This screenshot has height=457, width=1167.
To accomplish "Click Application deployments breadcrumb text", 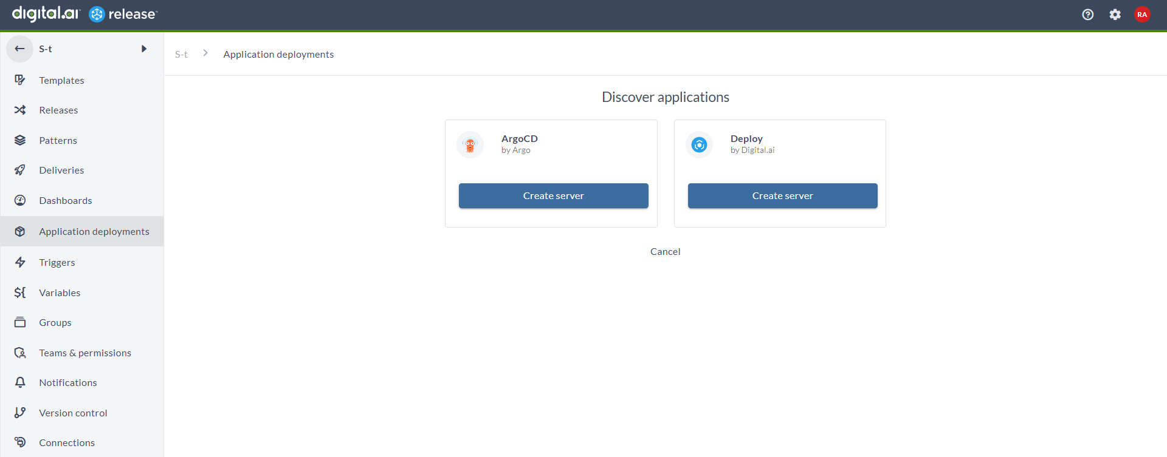I will coord(278,54).
